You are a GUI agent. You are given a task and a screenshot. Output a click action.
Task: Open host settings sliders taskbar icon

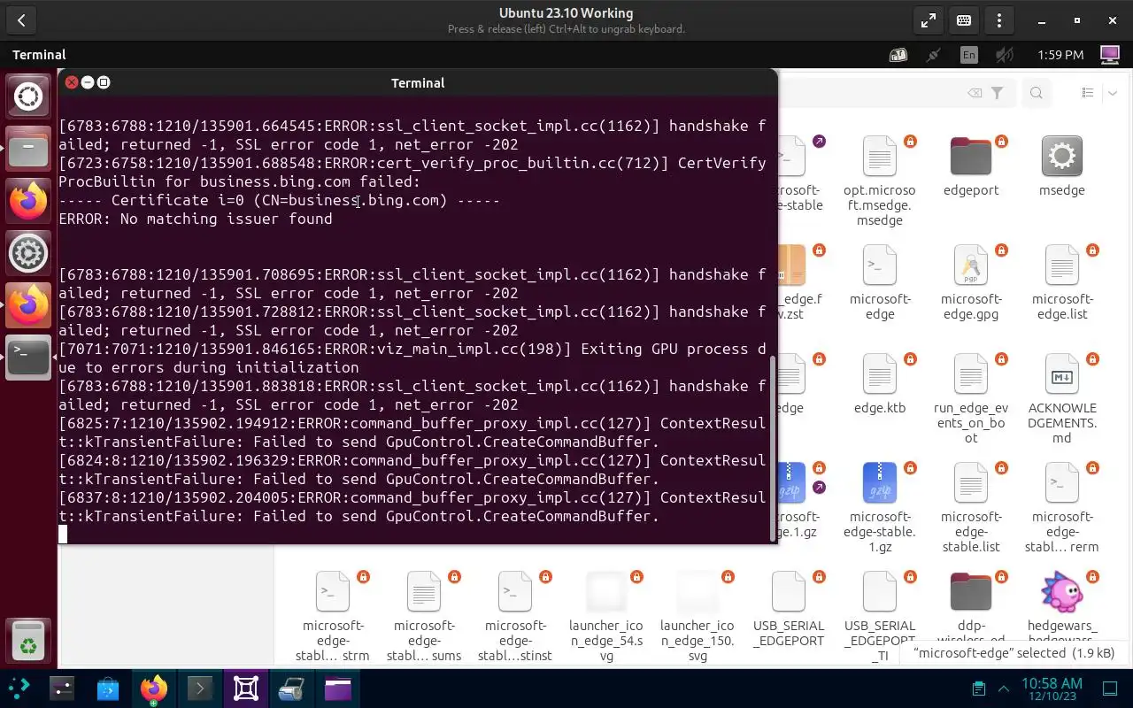pyautogui.click(x=62, y=688)
